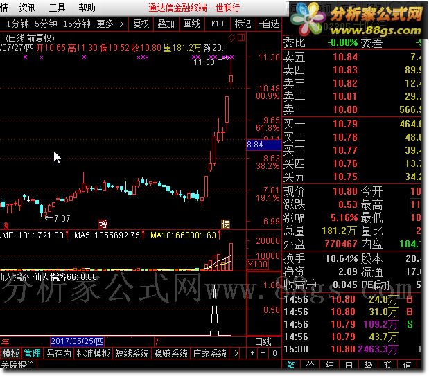Click 买五 price 10.75
This screenshot has width=429, height=376.
click(x=344, y=177)
